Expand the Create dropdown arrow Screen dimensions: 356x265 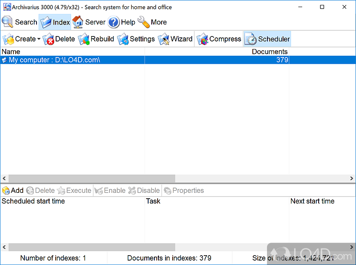point(39,39)
